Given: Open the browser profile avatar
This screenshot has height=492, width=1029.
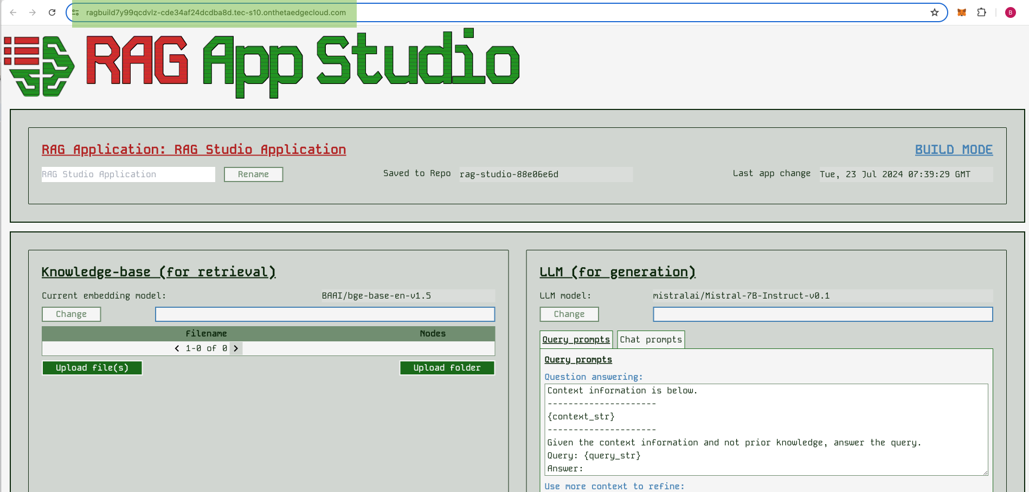Looking at the screenshot, I should 1010,12.
